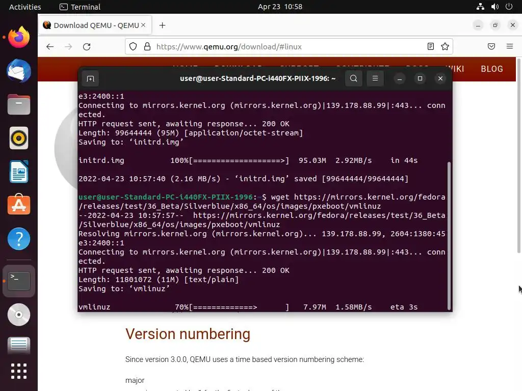Add a new terminal tab
This screenshot has width=522, height=391.
pos(91,78)
